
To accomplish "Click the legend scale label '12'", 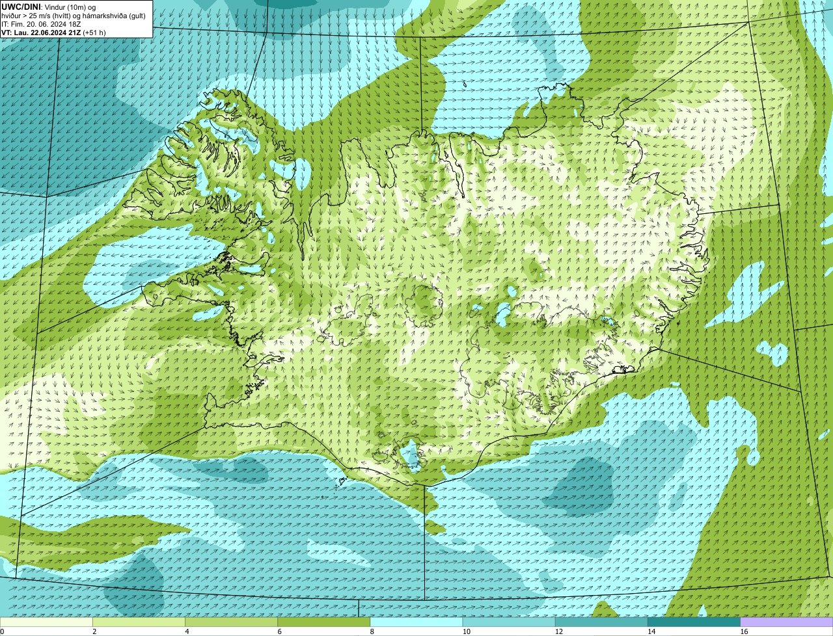I will [x=558, y=631].
